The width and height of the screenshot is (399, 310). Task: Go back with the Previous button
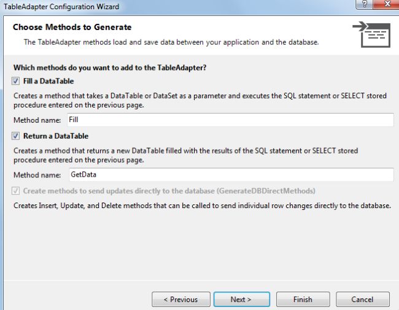pos(180,300)
